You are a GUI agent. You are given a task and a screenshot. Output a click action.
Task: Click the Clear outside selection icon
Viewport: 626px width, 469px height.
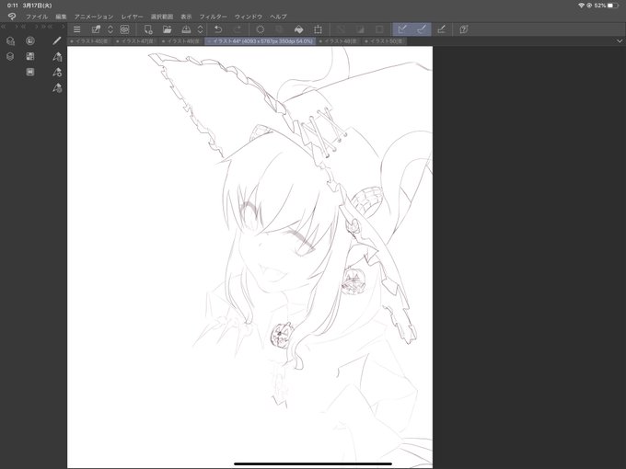(x=280, y=29)
